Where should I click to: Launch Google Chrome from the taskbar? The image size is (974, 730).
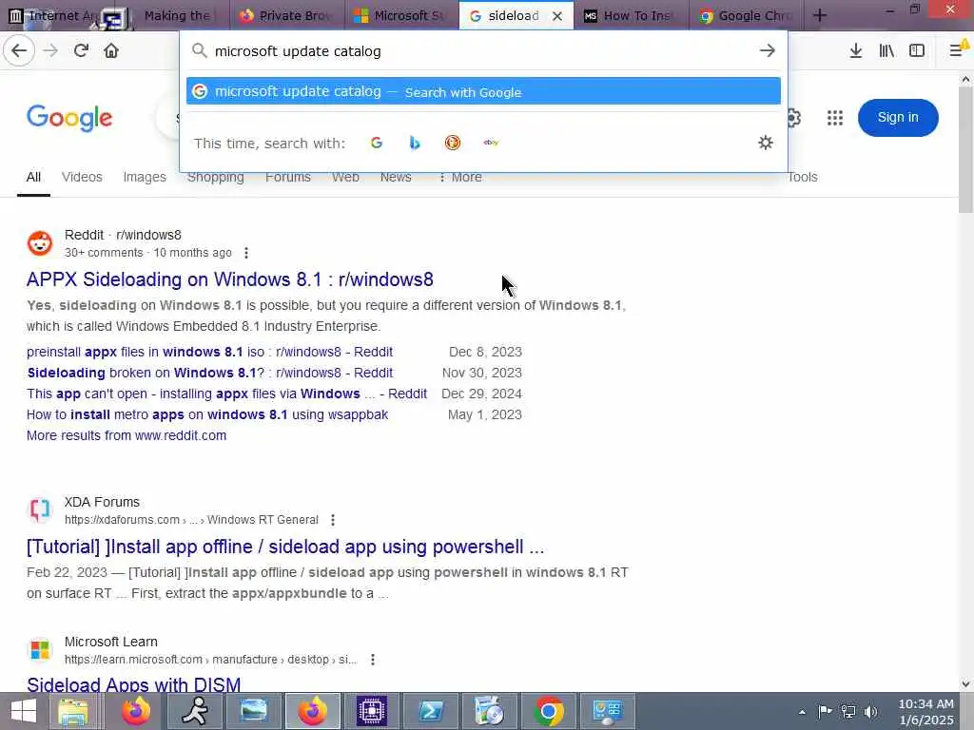[549, 711]
